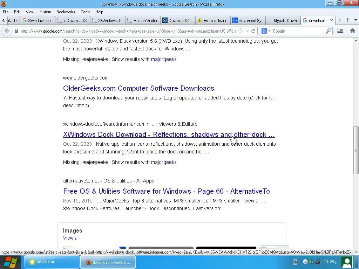Switch to the '» Download X...' tab
This screenshot has width=359, height=269.
point(73,20)
